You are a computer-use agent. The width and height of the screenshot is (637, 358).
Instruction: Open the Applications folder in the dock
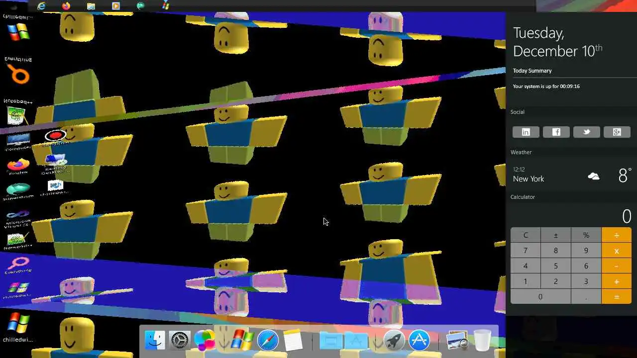click(356, 341)
